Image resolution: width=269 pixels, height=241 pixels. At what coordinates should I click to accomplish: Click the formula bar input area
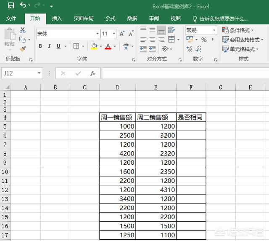[x=185, y=73]
